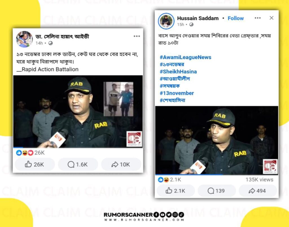Open Hussain Saddam profile picture
The width and height of the screenshot is (289, 227).
(166, 21)
